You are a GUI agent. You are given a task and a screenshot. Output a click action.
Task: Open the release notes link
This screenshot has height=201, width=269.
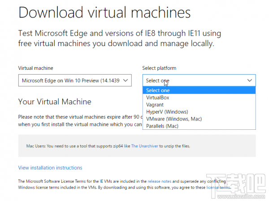click(159, 181)
